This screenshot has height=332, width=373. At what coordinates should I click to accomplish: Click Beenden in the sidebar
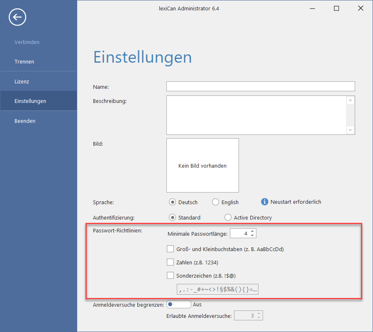click(x=25, y=121)
